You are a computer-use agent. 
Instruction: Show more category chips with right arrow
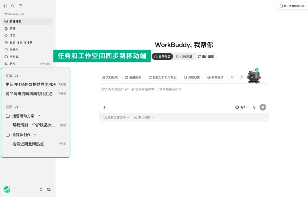click(242, 77)
